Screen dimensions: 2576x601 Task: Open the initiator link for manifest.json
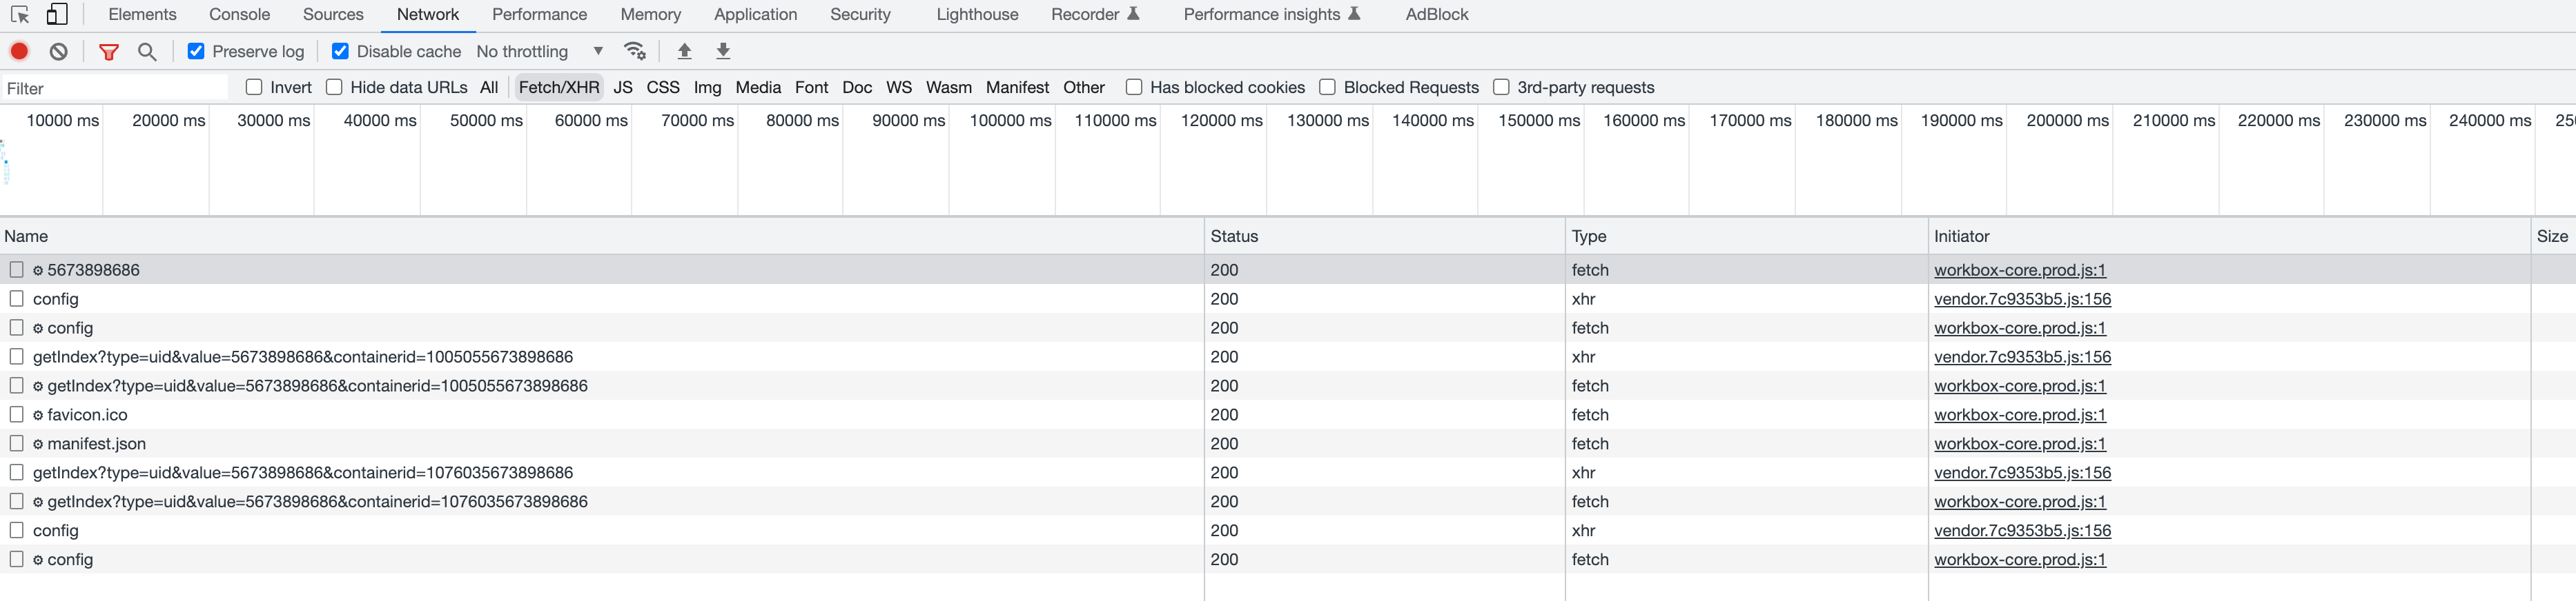(2020, 443)
